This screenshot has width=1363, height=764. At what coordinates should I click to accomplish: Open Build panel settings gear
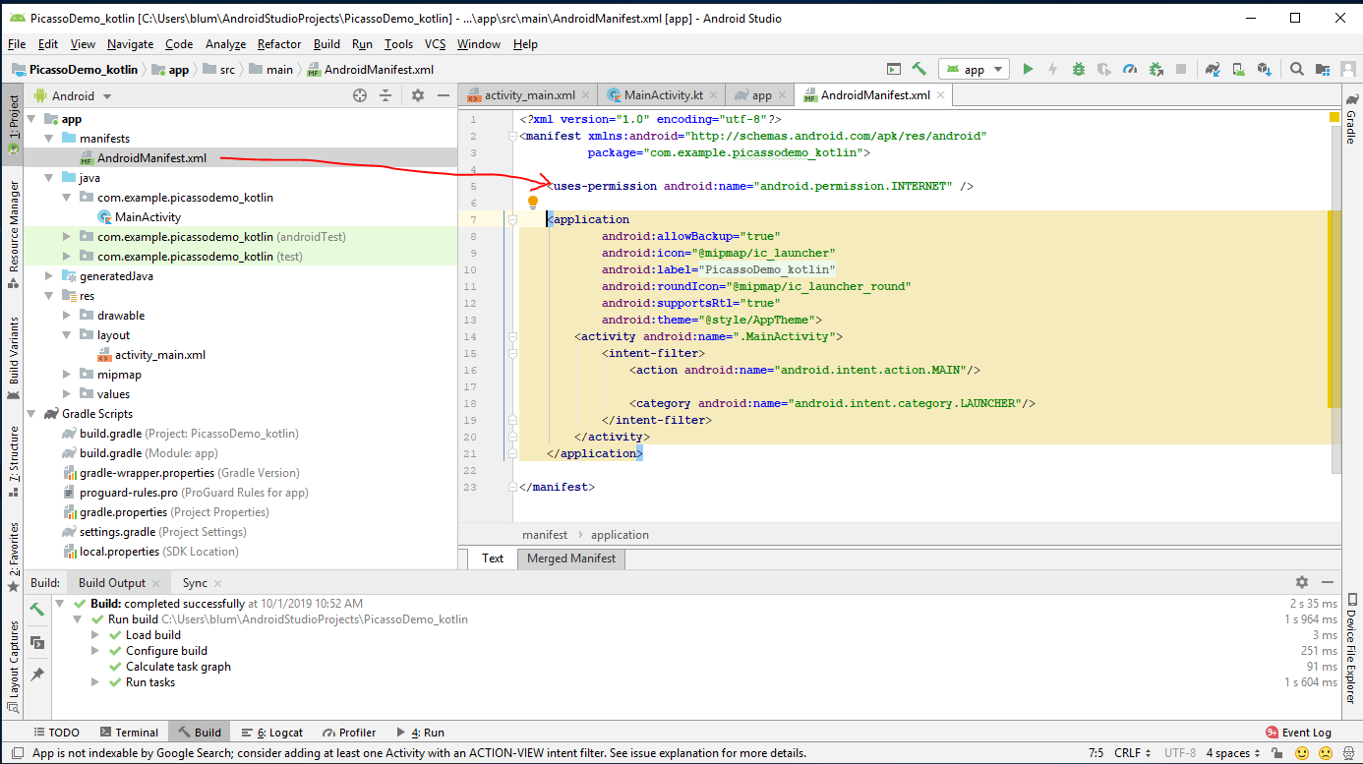(1302, 582)
